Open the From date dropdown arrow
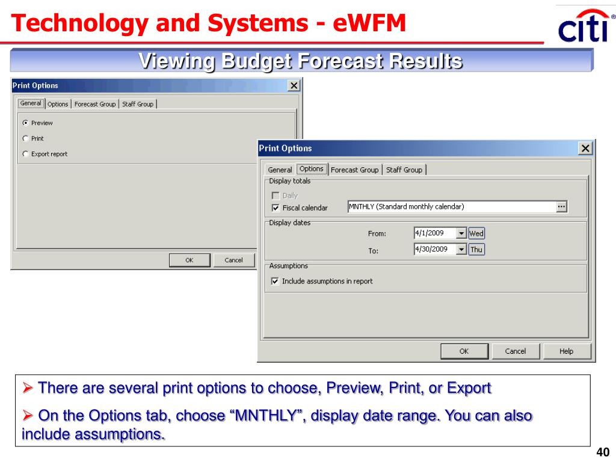Screen dimensions: 616x462 click(461, 233)
